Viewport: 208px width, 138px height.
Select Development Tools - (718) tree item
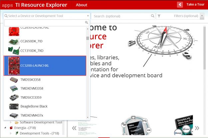39,133
